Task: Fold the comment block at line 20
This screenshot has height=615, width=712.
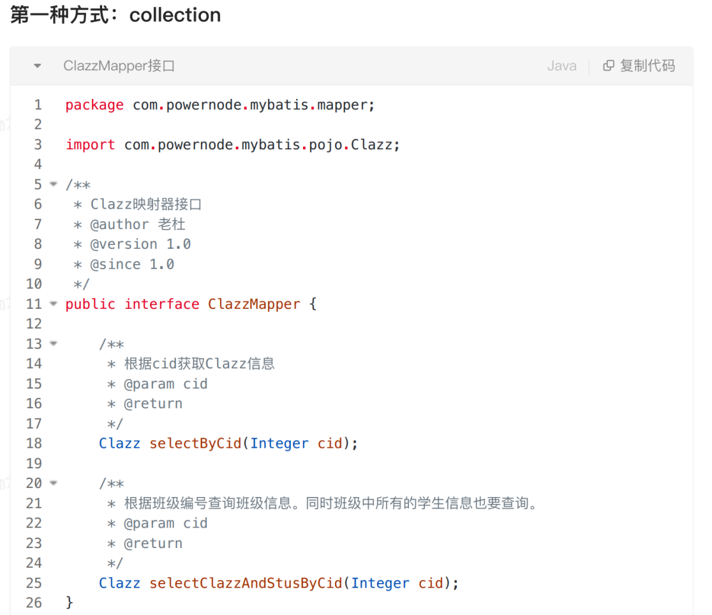Action: click(x=54, y=483)
